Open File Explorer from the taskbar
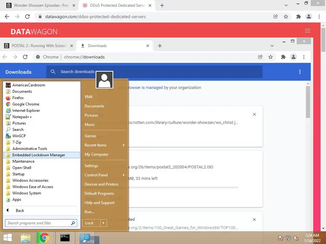This screenshot has height=244, width=326. pyautogui.click(x=26, y=238)
